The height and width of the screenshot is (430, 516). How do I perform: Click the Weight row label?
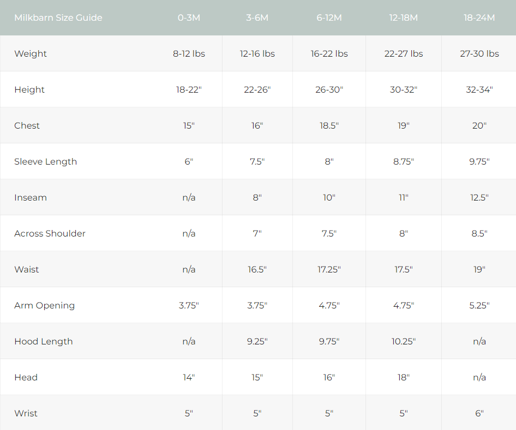pos(31,53)
